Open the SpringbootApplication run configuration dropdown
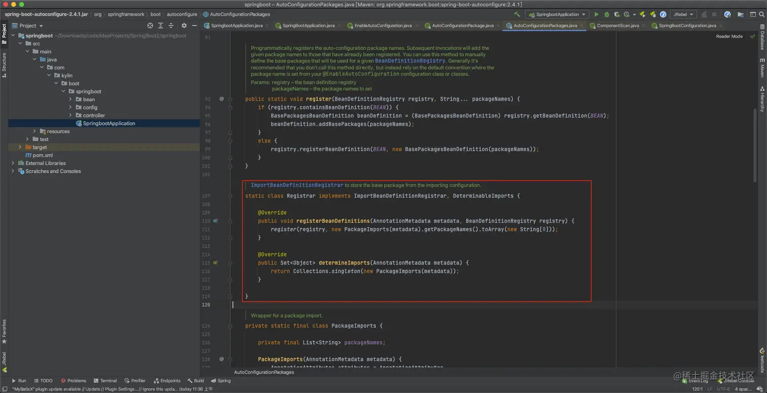The image size is (767, 393). pos(556,15)
